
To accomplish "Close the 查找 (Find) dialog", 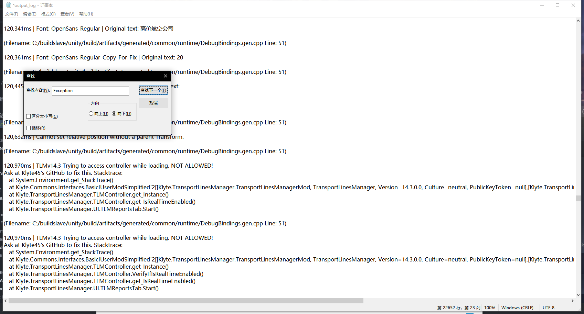I will tap(166, 76).
